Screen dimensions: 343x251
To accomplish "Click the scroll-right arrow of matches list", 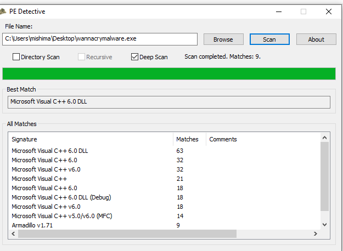I will click(316, 234).
